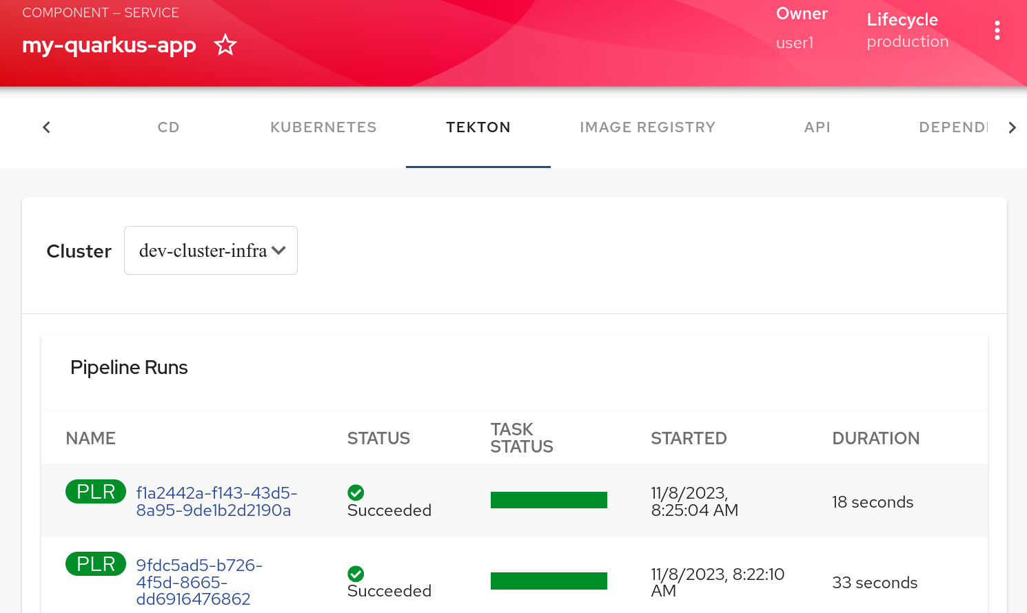1027x613 pixels.
Task: Click the my-quarkus-app title
Action: (109, 45)
